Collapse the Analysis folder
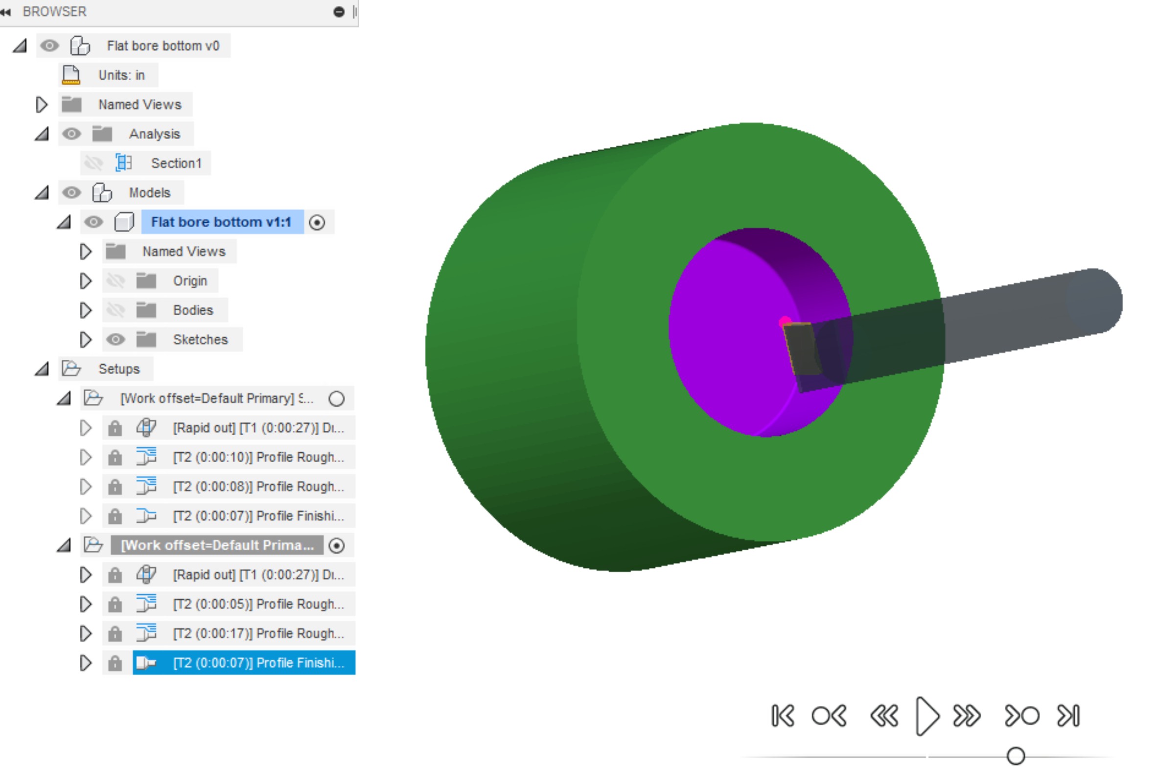 (41, 134)
